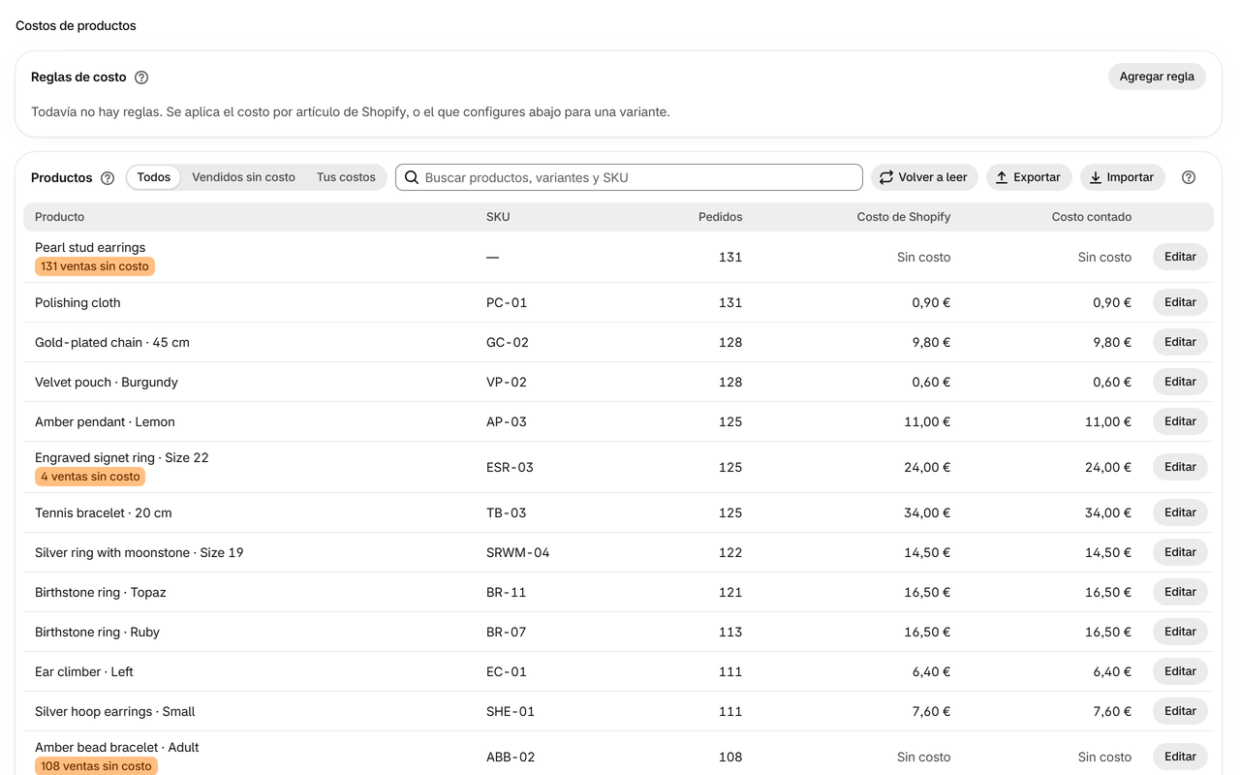This screenshot has width=1240, height=775.
Task: Click the refresh arrows icon in Volver a leer
Action: tap(886, 177)
